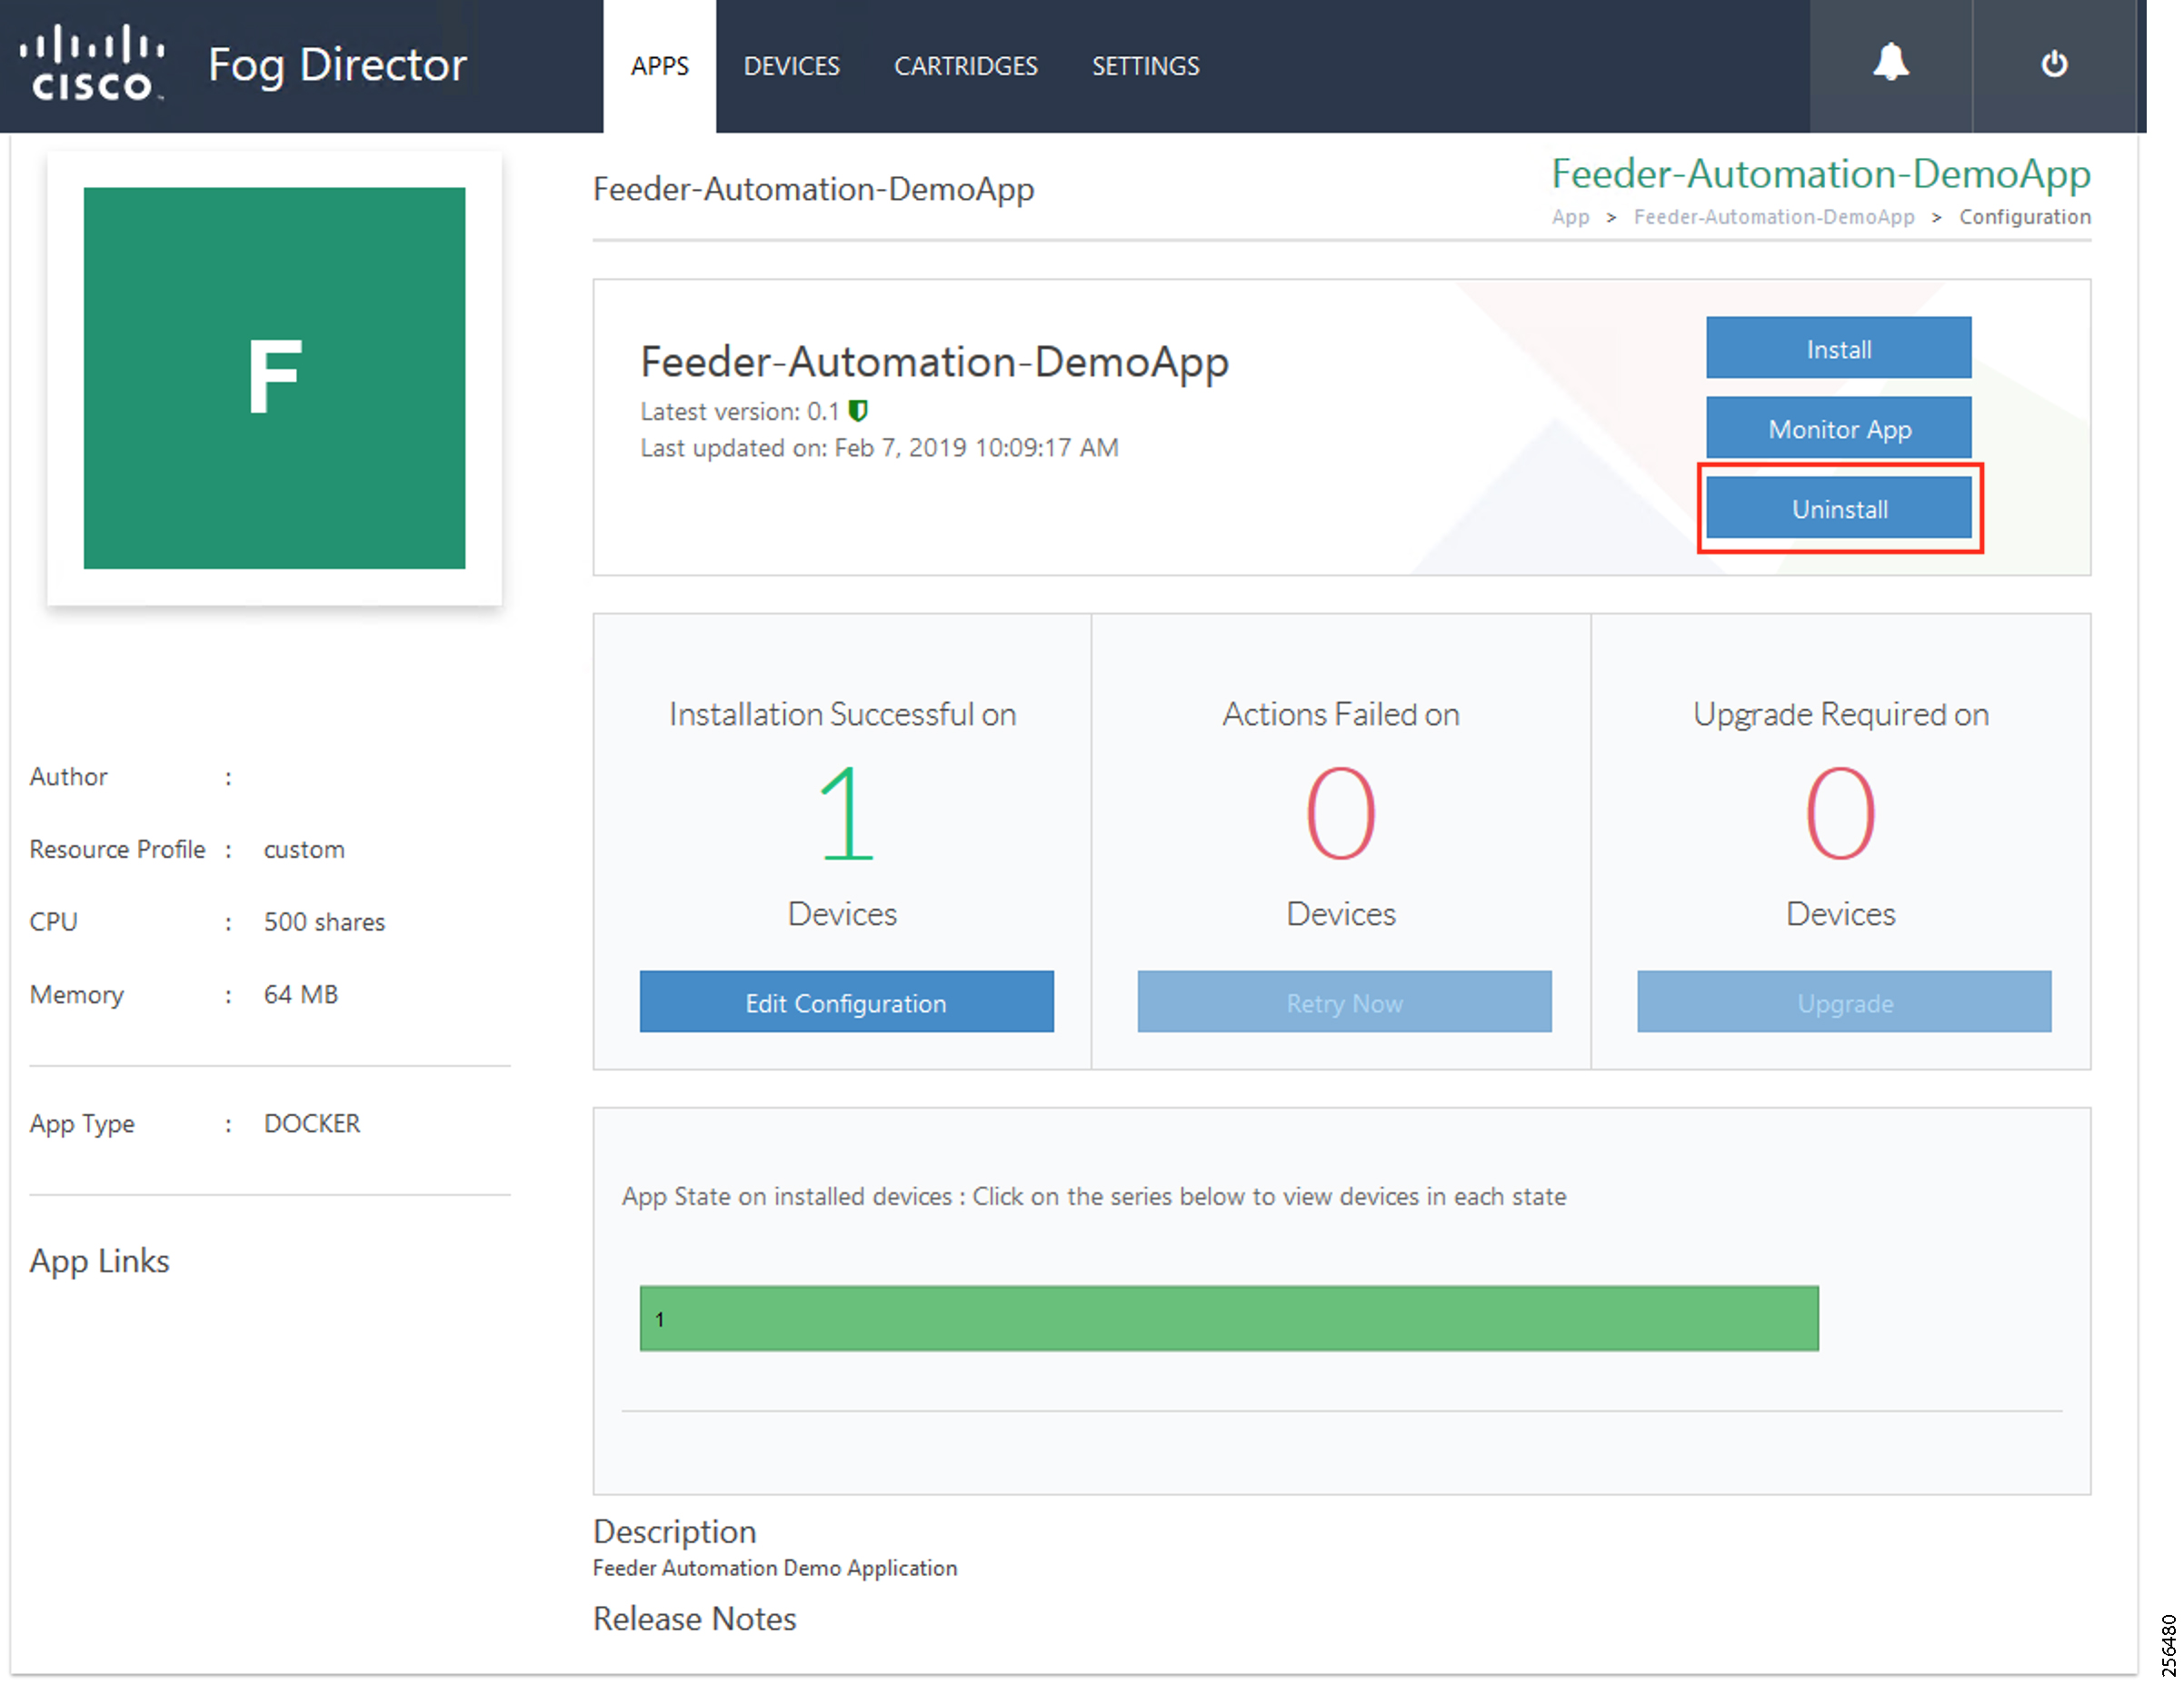Screen dimensions: 2184x1685
Task: Click the green app state bar
Action: pos(1229,1318)
